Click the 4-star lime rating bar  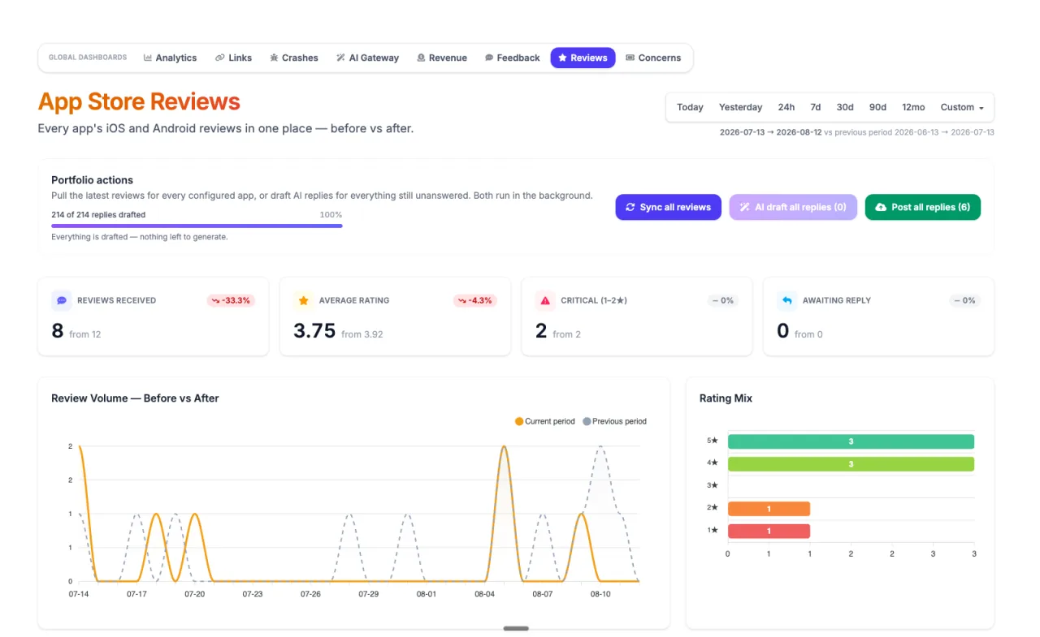851,464
